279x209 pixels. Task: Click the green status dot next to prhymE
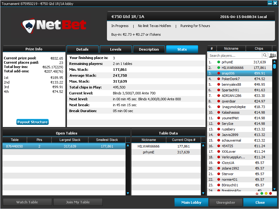pyautogui.click(x=219, y=62)
